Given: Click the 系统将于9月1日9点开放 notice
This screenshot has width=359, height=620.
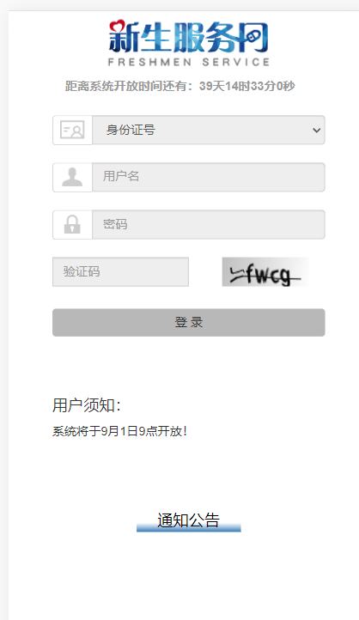Looking at the screenshot, I should (119, 431).
